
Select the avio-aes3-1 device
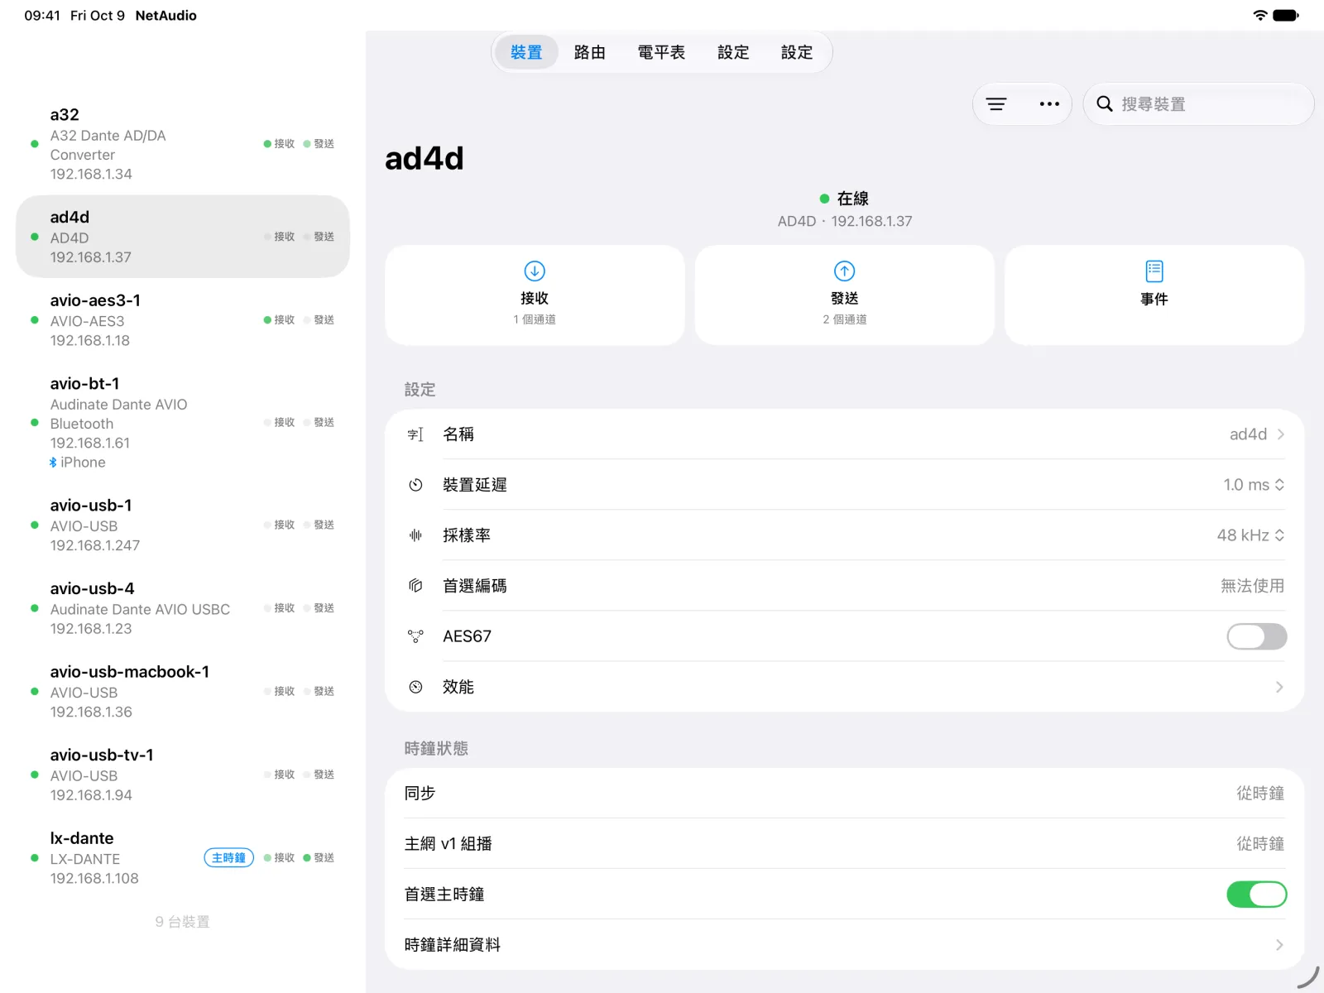183,320
